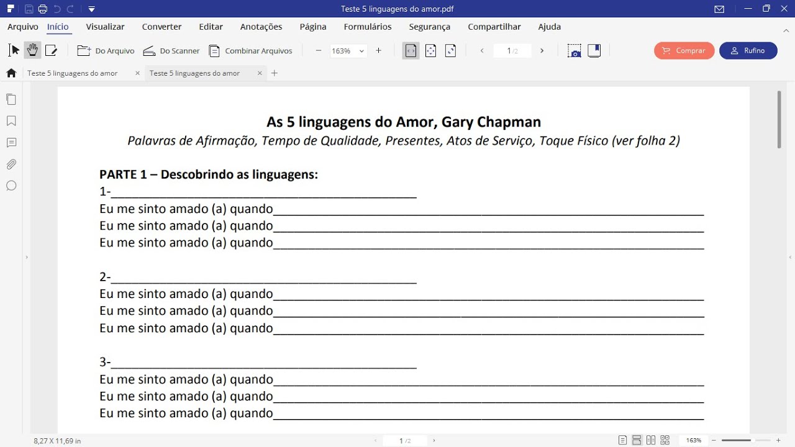Screen dimensions: 795x447
Task: Click the status bar zoom slider
Action: tap(745, 441)
